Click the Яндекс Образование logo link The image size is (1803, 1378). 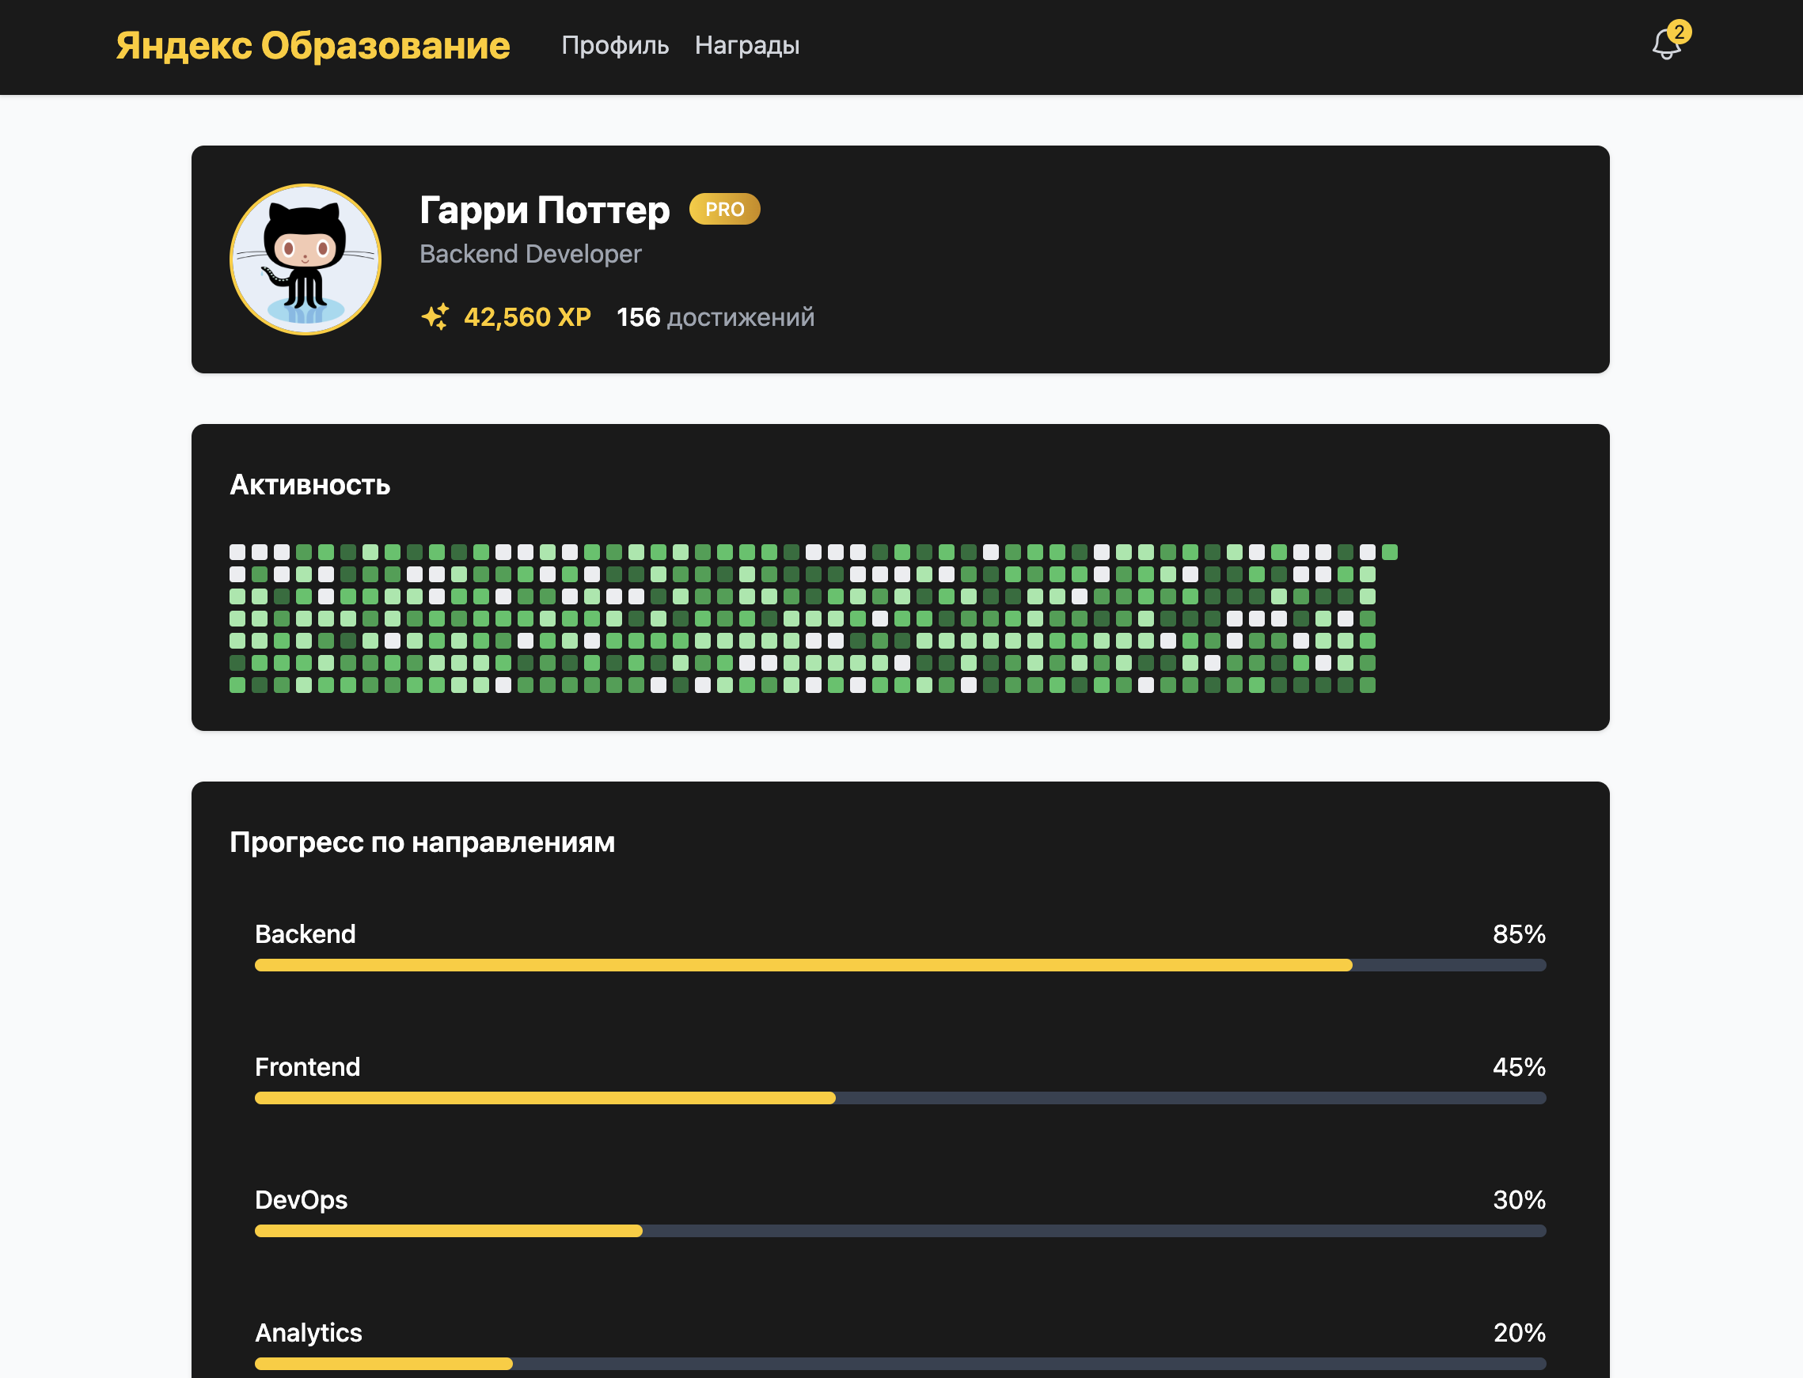coord(313,46)
